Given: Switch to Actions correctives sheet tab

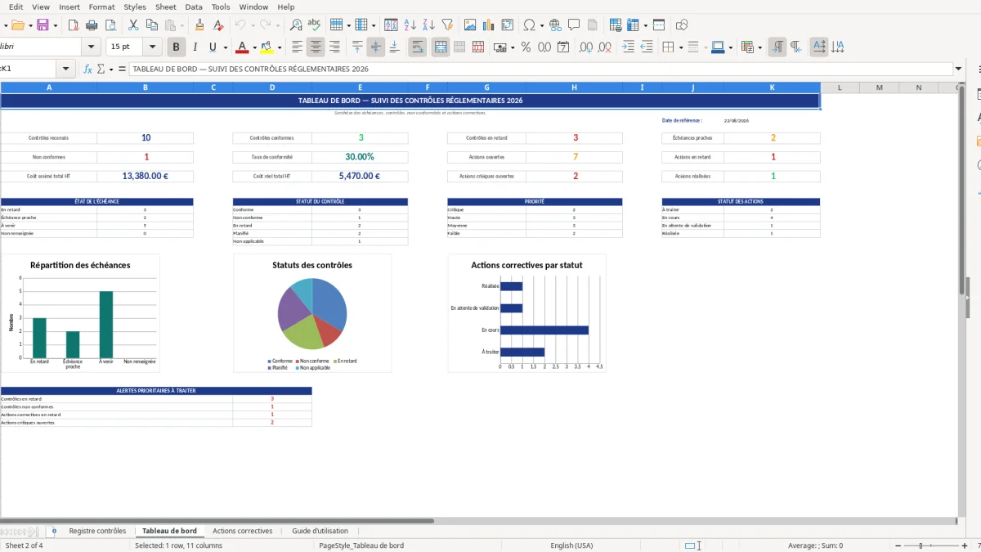Looking at the screenshot, I should pos(243,531).
